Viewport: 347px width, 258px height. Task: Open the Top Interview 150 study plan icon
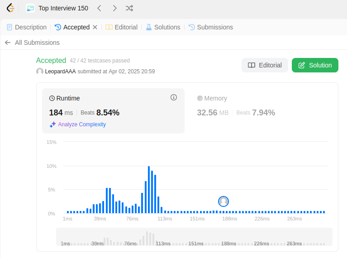30,9
